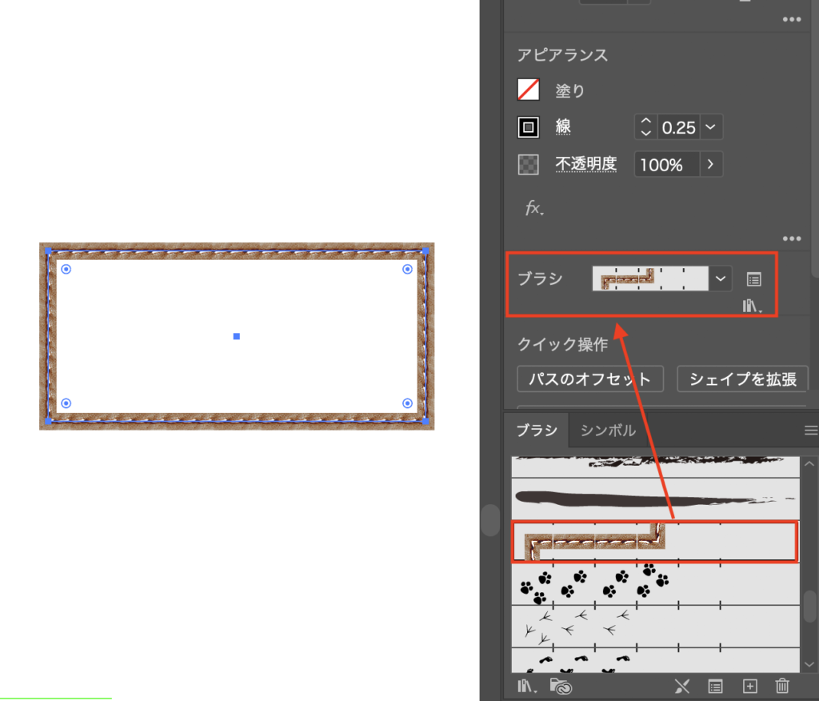Click the opacity field showing 100%
This screenshot has width=819, height=701.
tap(666, 165)
